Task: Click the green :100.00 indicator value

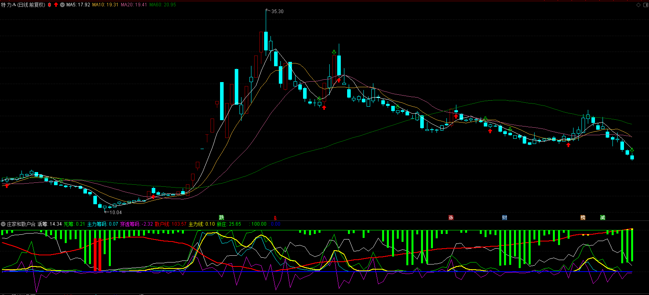Action: point(258,224)
